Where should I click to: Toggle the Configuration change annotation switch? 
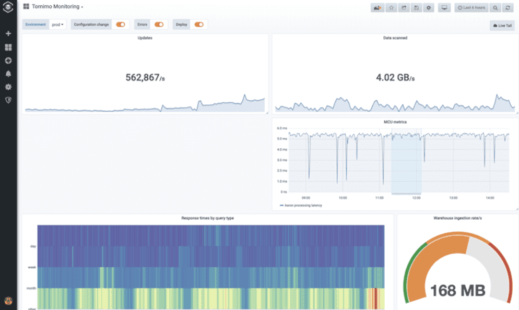tap(121, 25)
